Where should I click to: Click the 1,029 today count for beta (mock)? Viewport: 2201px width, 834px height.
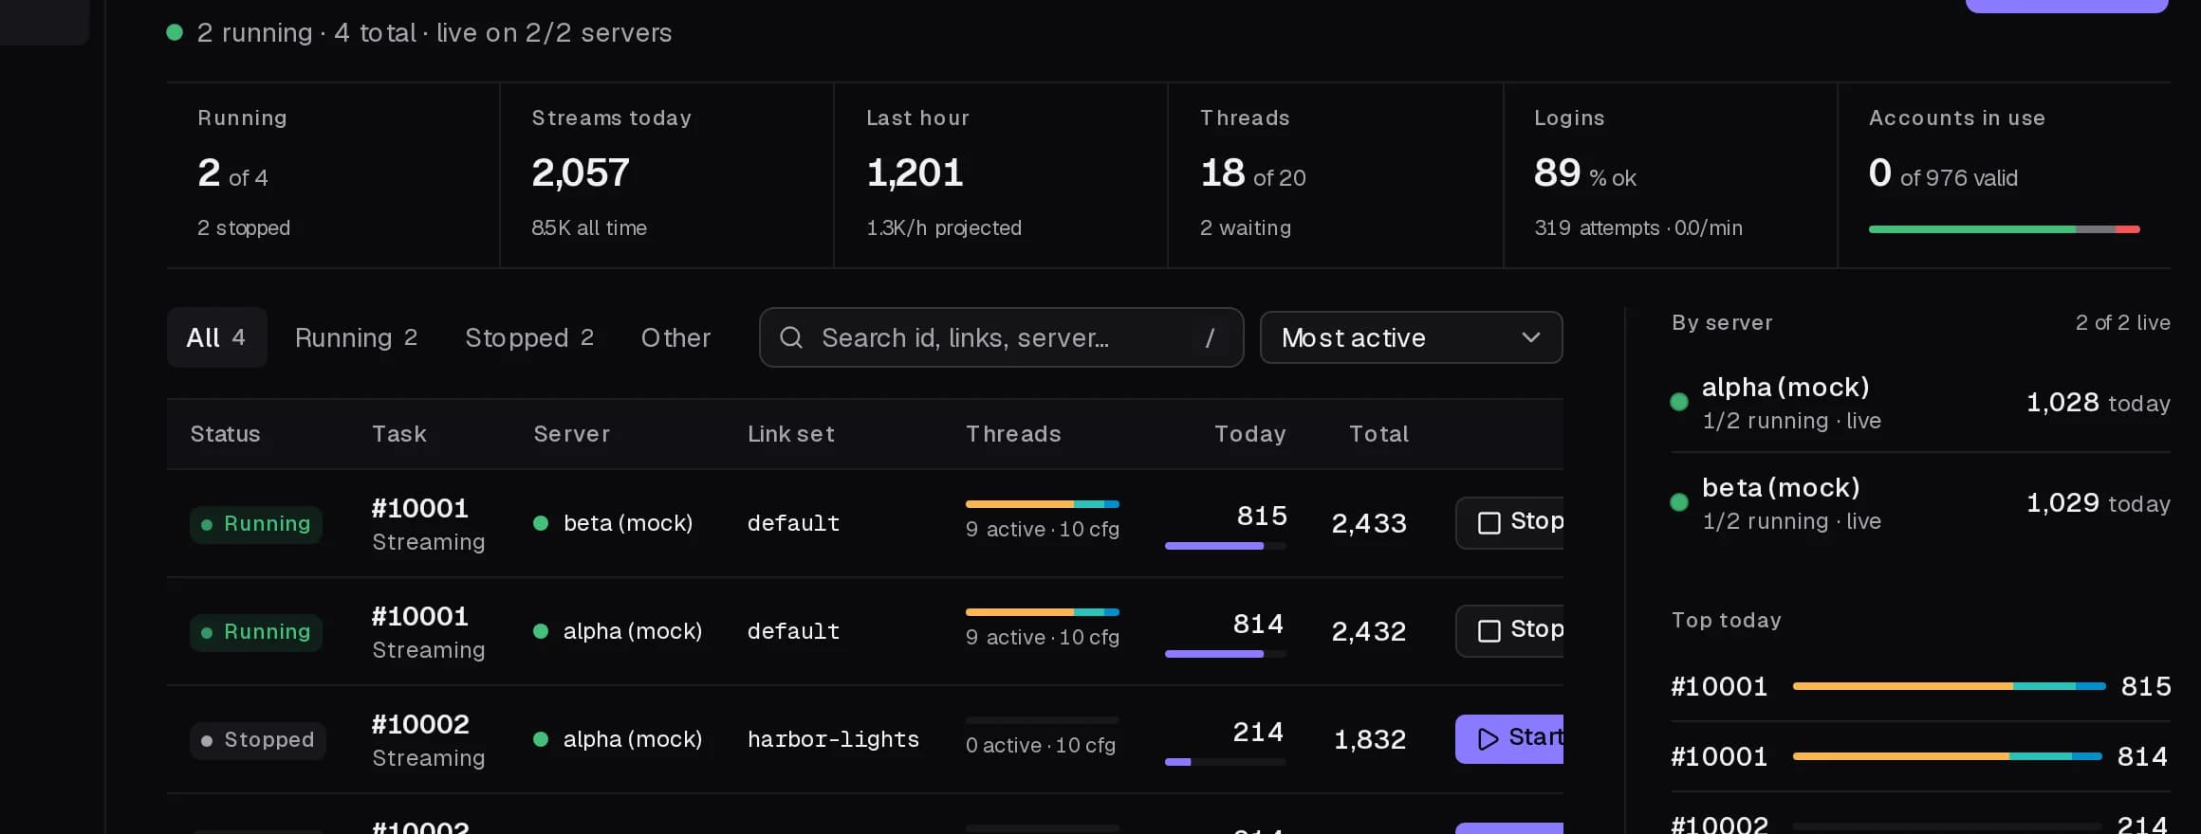click(2099, 503)
